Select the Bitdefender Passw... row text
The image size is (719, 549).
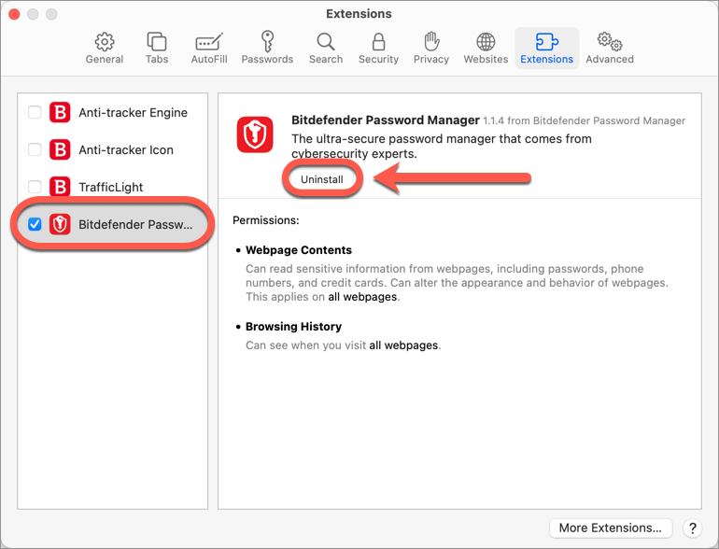tap(135, 224)
